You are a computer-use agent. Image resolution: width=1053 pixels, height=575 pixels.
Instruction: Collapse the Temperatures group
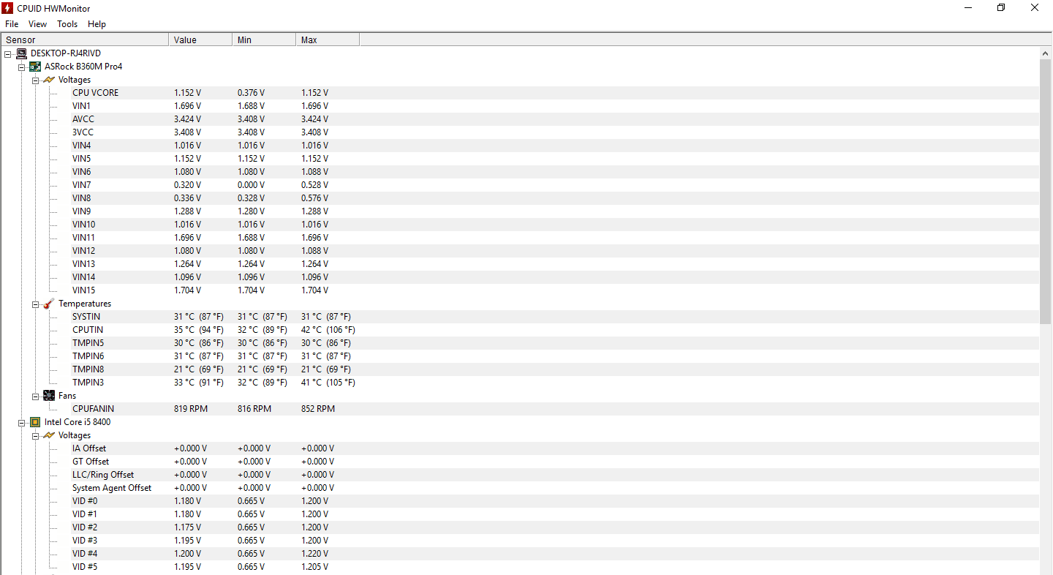36,304
